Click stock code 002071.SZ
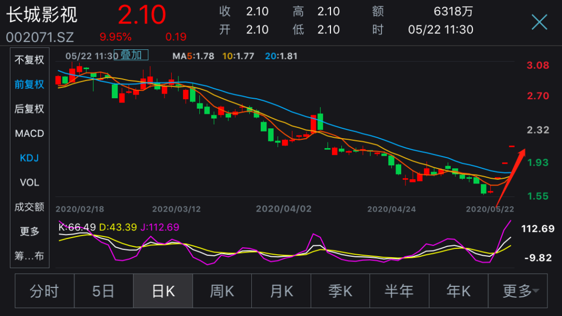The image size is (562, 316). click(x=40, y=37)
